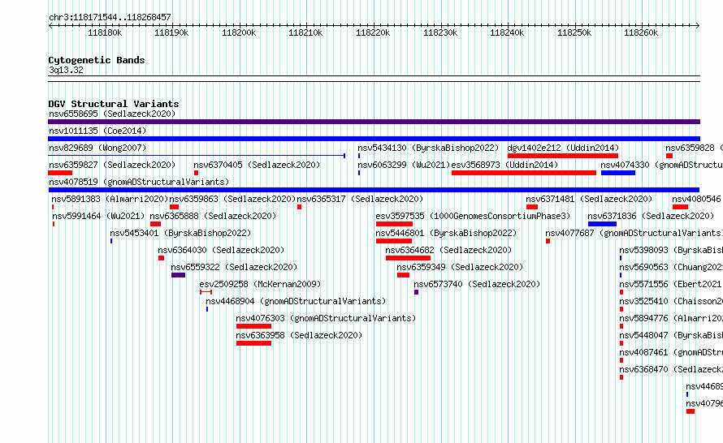Click nsv4078519 (gnomADStructuralVariants) label
Screen dimensions: 723x443
[139, 182]
